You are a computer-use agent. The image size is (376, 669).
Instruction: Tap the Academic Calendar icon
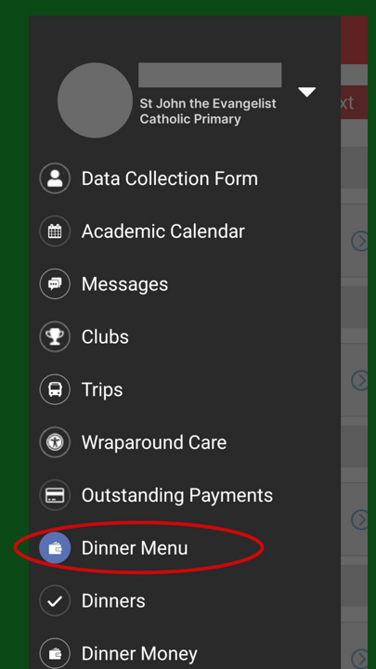(x=55, y=231)
